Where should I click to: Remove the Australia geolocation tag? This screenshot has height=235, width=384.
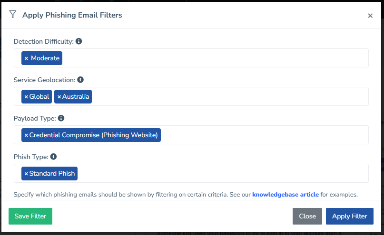coord(59,97)
